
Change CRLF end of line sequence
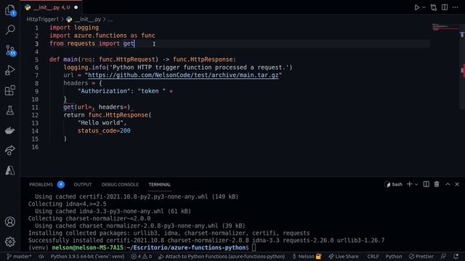(x=373, y=256)
